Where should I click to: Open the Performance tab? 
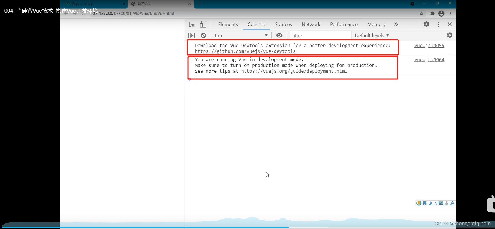pyautogui.click(x=344, y=24)
